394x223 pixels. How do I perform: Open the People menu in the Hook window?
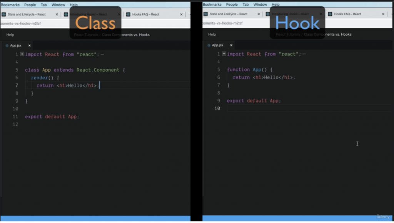point(232,5)
